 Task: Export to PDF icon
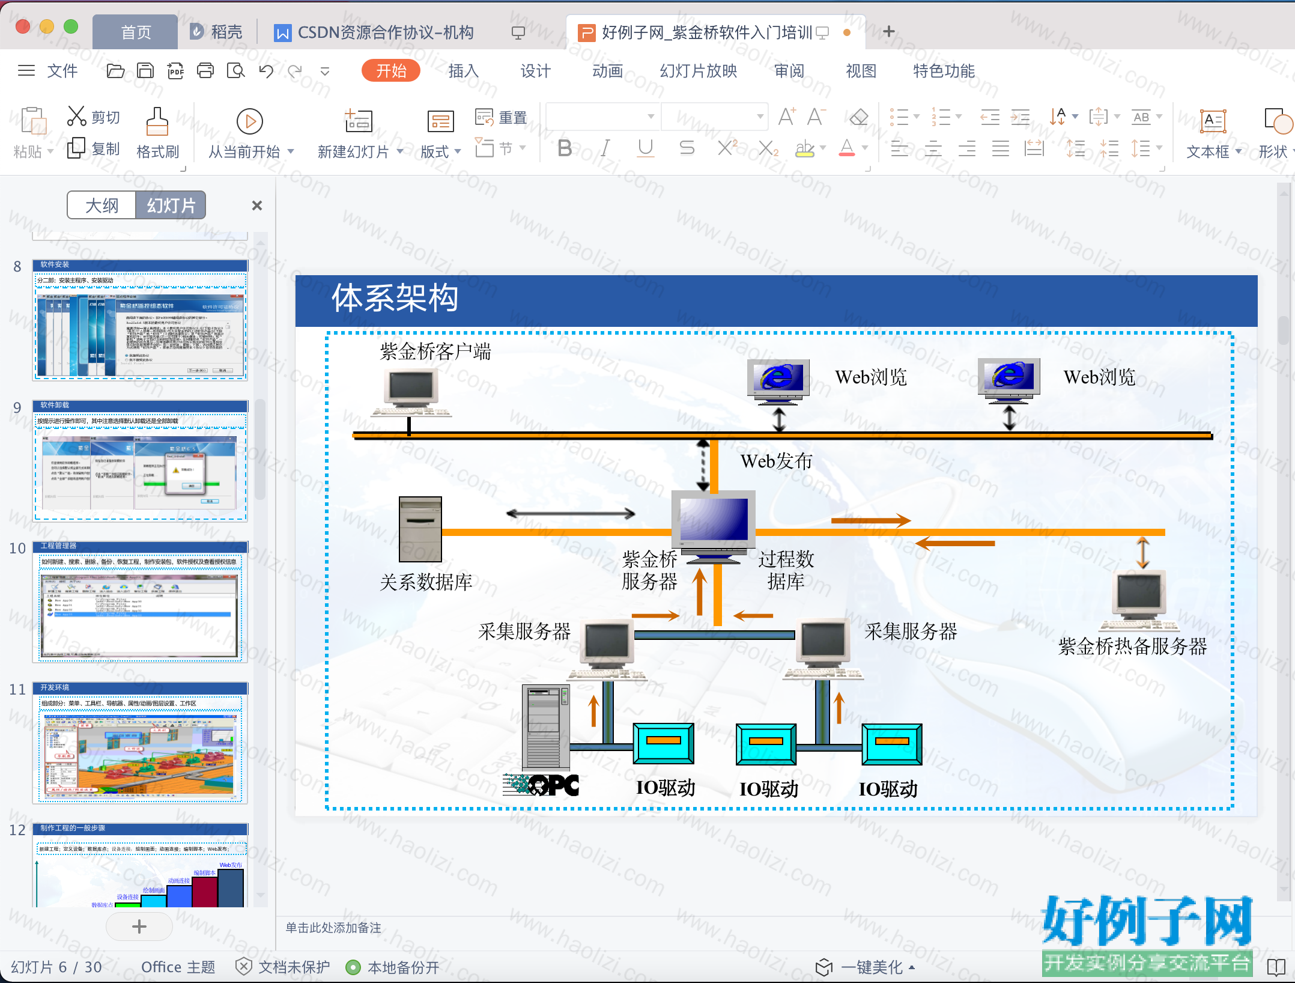click(x=175, y=71)
